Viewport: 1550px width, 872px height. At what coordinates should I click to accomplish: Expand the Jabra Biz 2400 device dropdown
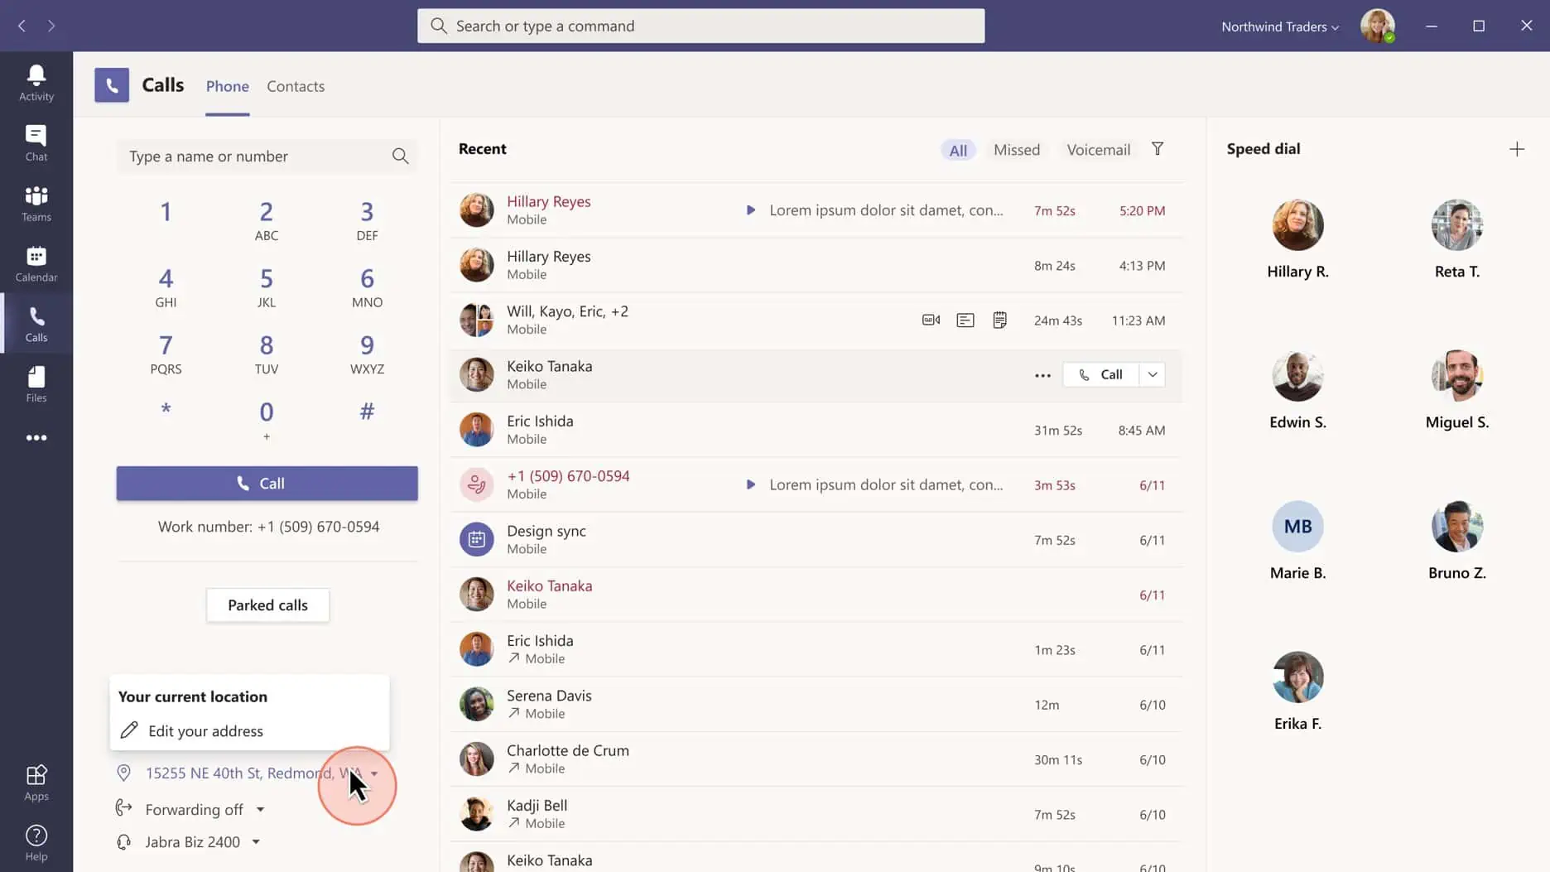click(256, 842)
